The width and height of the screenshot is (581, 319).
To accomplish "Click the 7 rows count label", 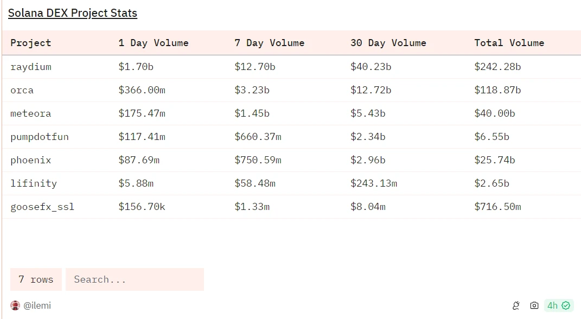I will [36, 279].
